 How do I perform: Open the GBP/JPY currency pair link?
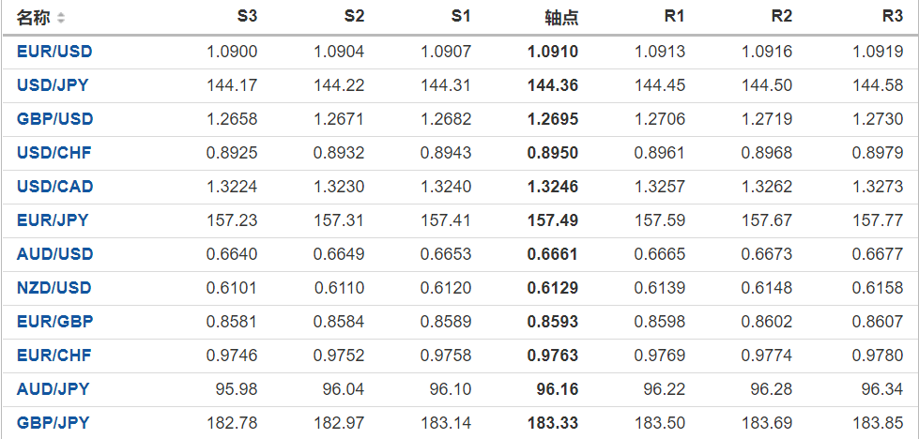pyautogui.click(x=53, y=423)
